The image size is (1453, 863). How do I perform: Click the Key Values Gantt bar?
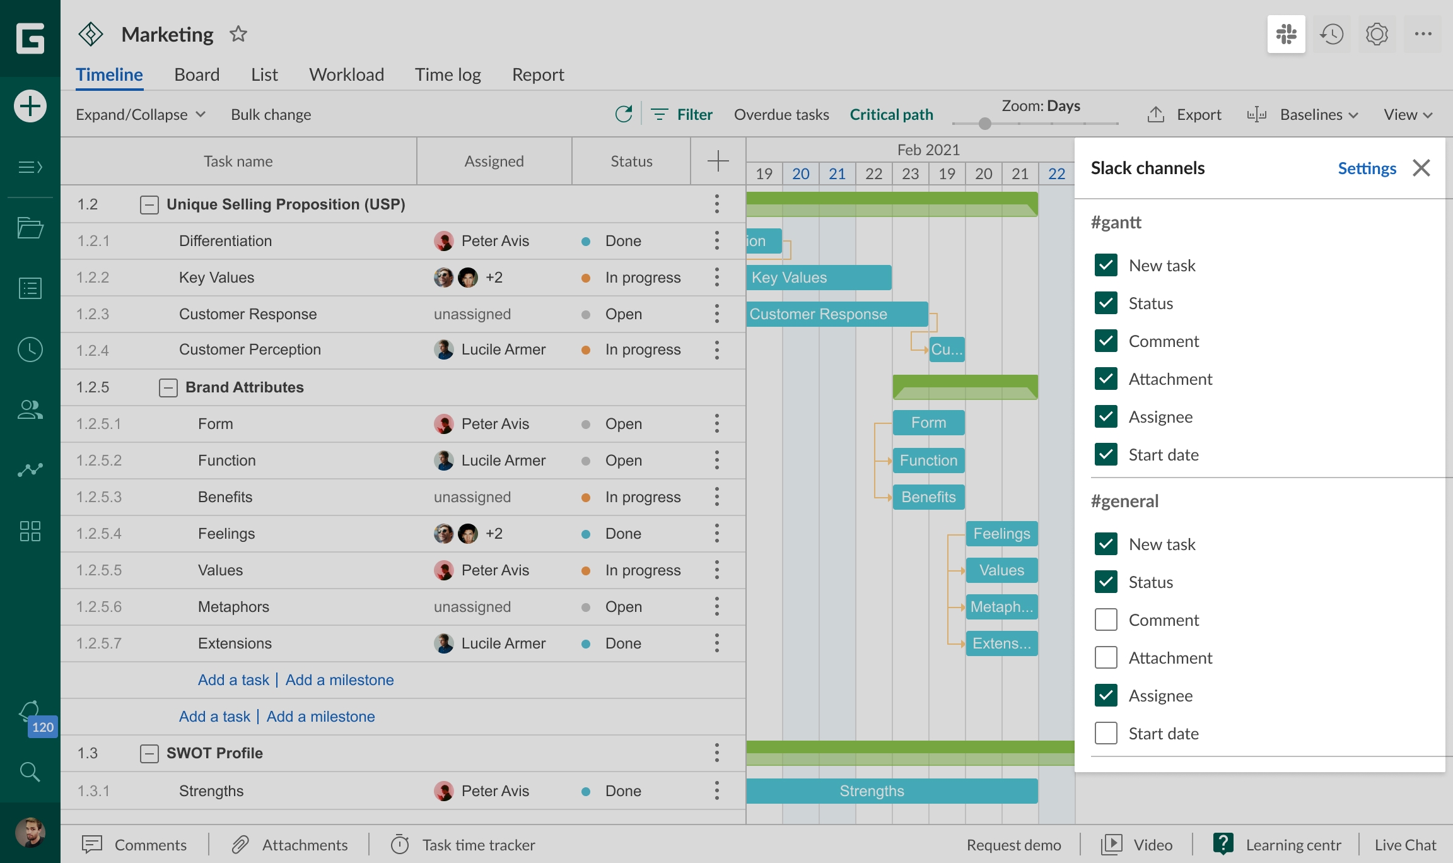819,278
